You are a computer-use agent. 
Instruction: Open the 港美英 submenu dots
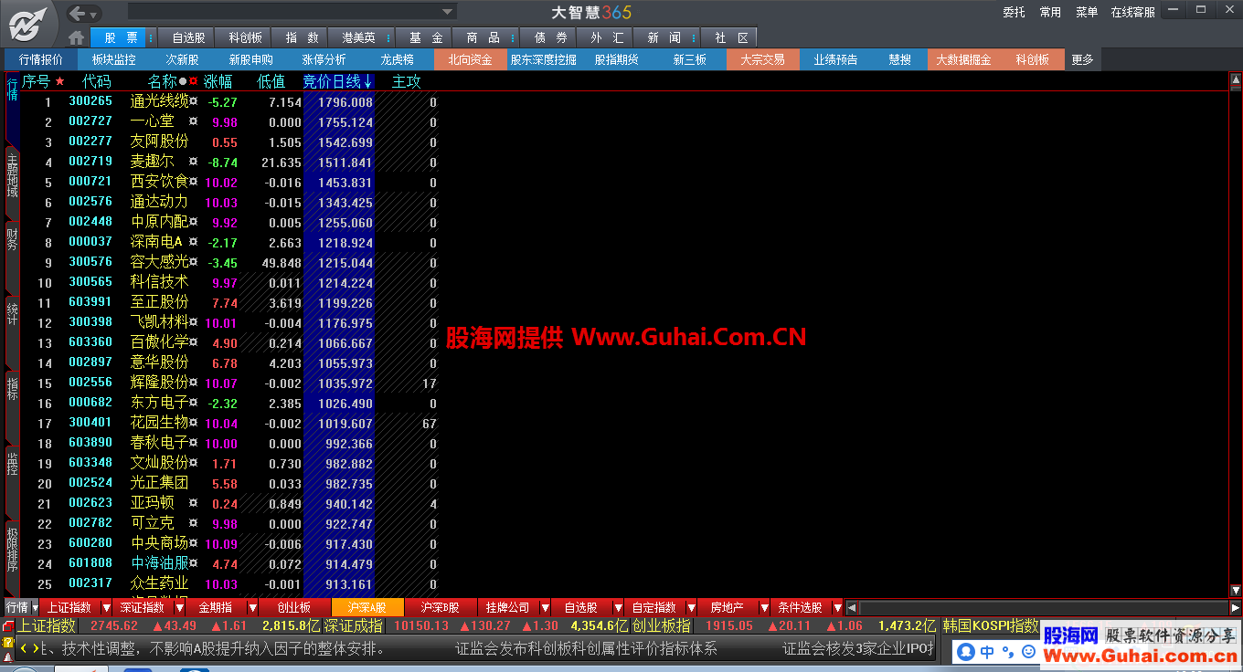pyautogui.click(x=389, y=37)
